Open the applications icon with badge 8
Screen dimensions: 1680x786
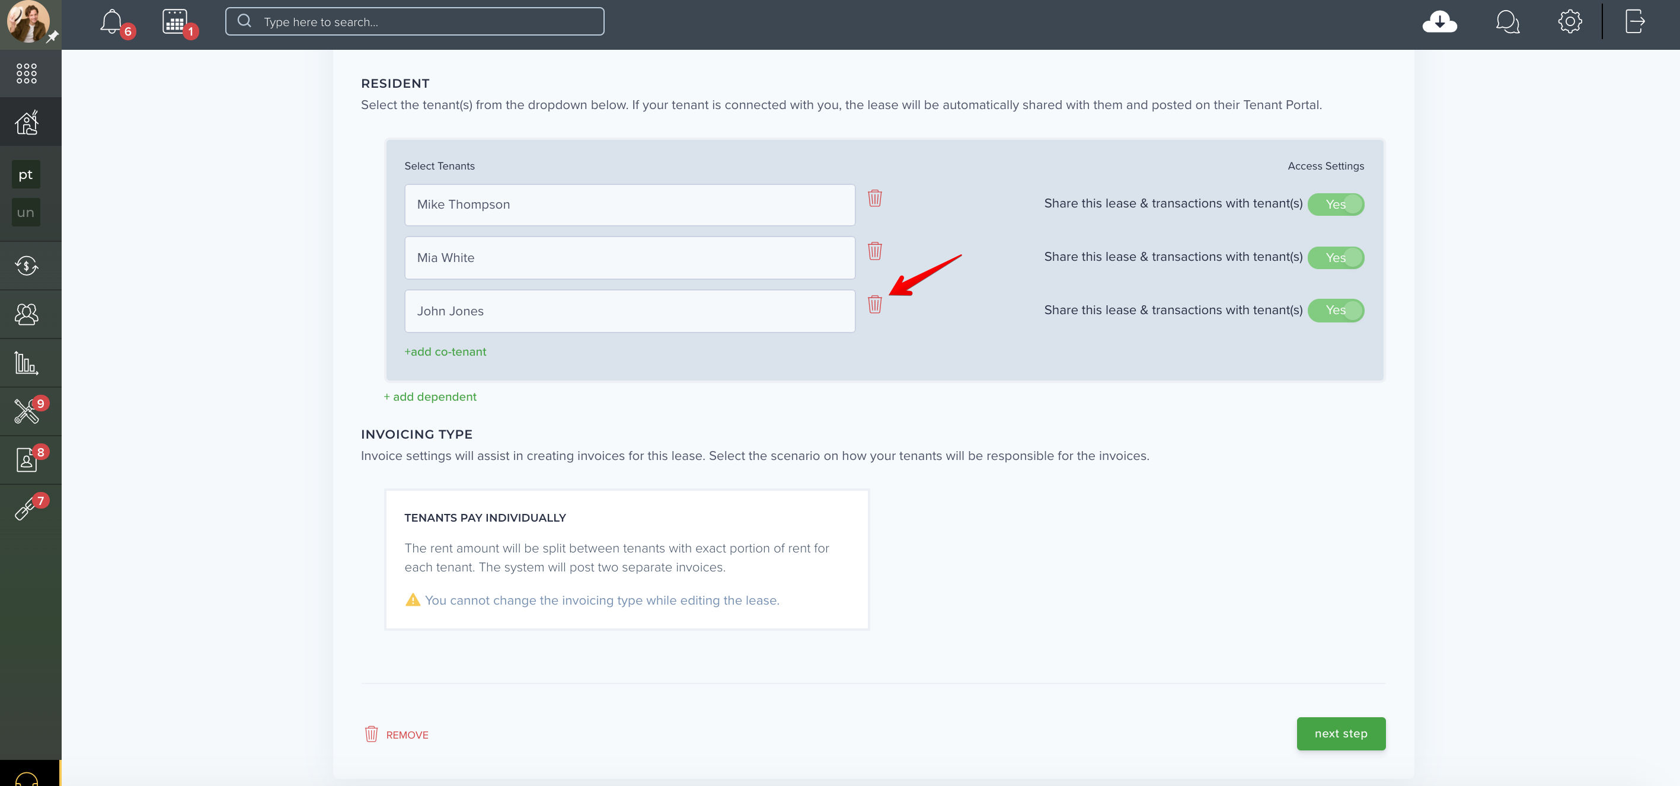[27, 460]
